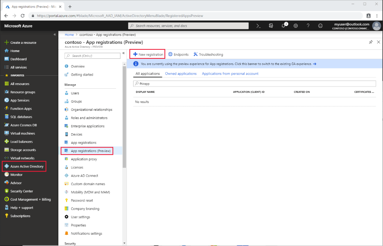Select Enterprise applications in Manage menu

tap(88, 126)
